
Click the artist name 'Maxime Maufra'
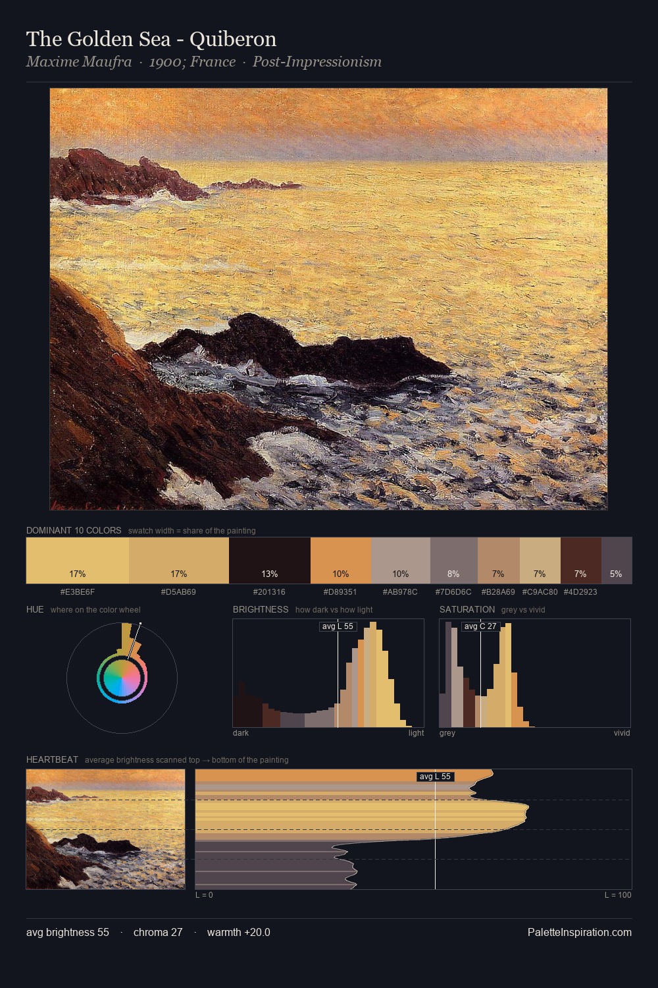coord(79,62)
